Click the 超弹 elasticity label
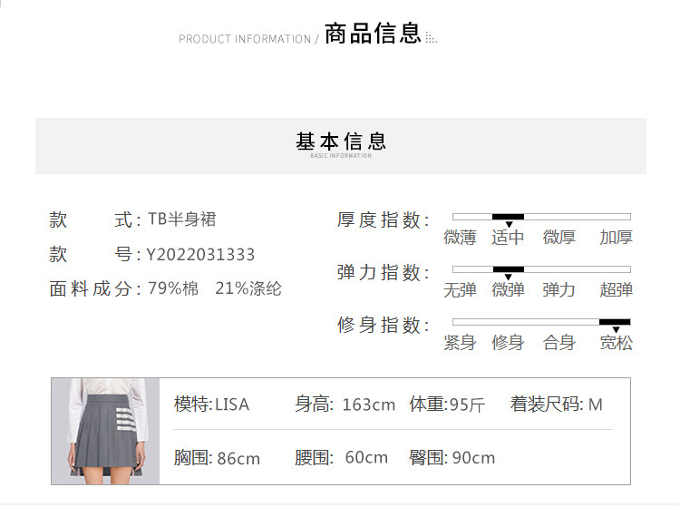The image size is (680, 507). (617, 290)
